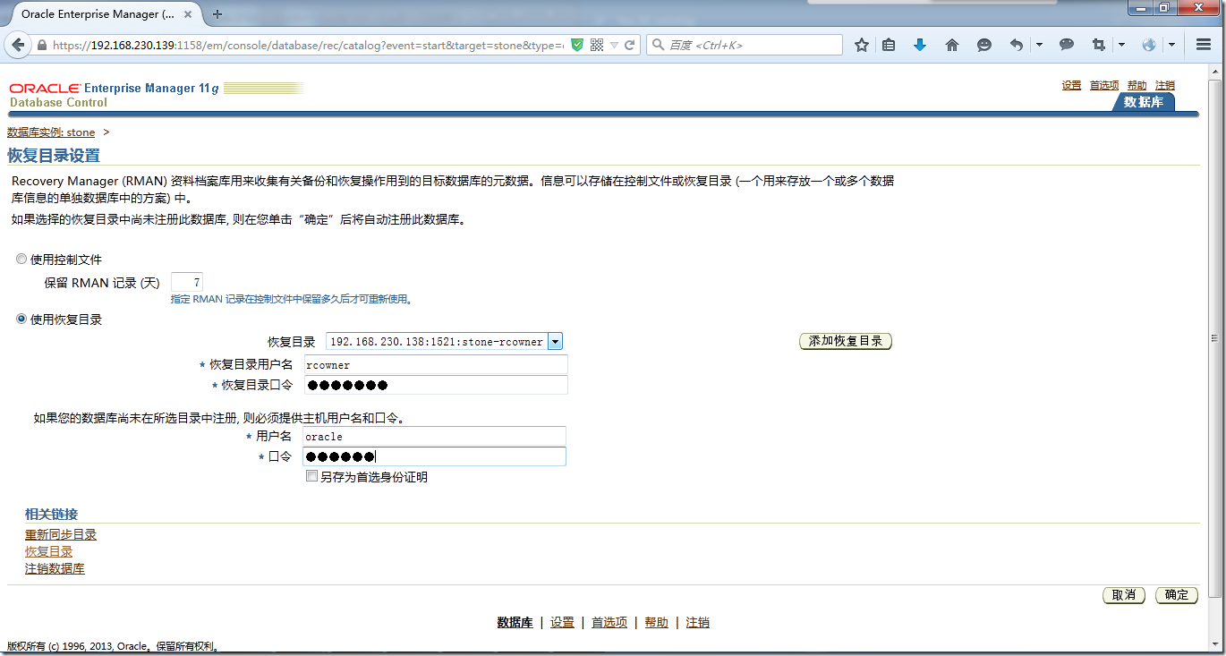Bookmark this page with star icon
Viewport: 1226px width, 656px height.
[862, 45]
